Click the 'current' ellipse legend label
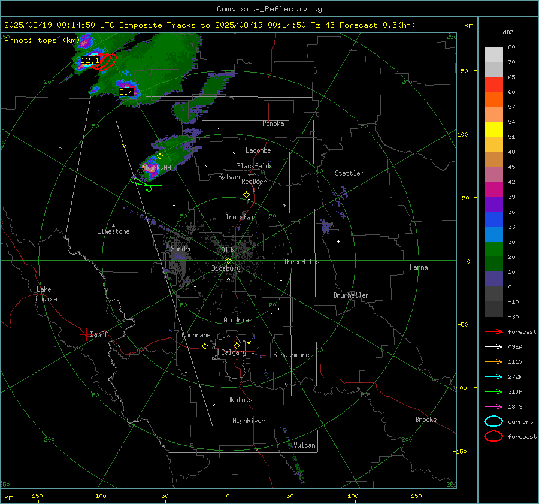Screen dimensions: 539x504 click(x=520, y=422)
